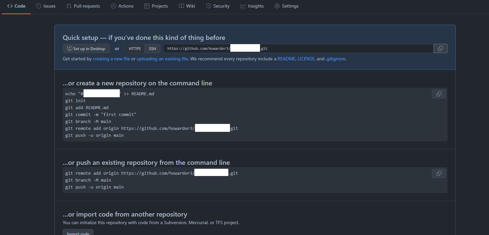Copy the push existing repository commands

439,173
